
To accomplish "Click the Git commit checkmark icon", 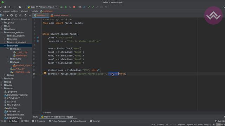I will (x=89, y=7).
